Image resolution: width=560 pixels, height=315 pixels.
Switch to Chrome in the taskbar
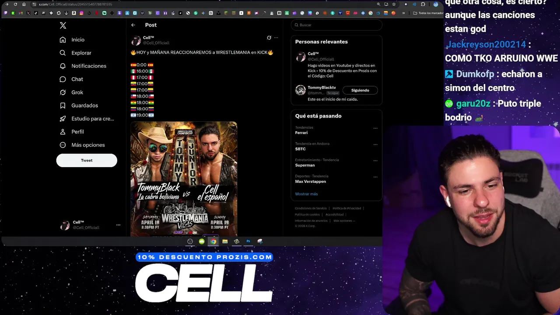point(213,241)
